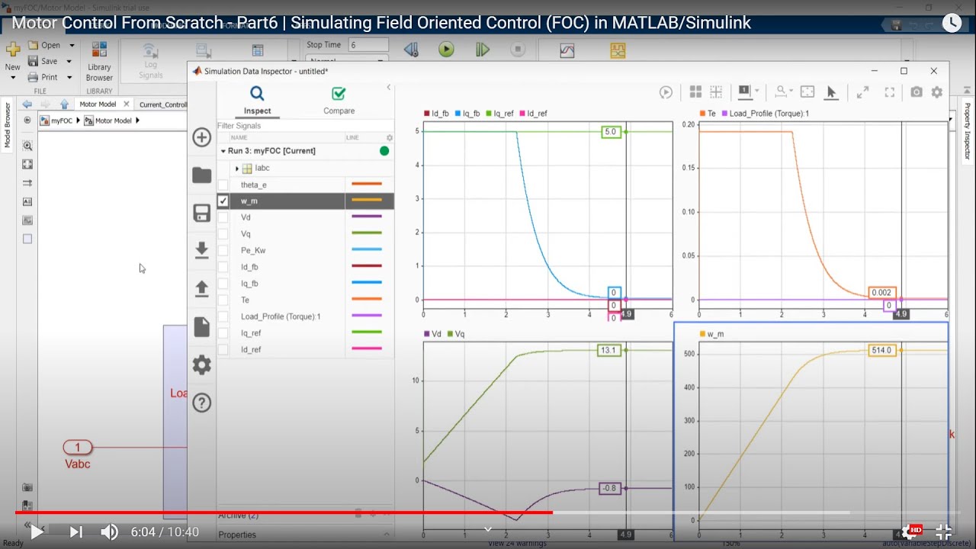
Task: Open Data Inspector from Simulink toolbar
Action: coord(567,51)
